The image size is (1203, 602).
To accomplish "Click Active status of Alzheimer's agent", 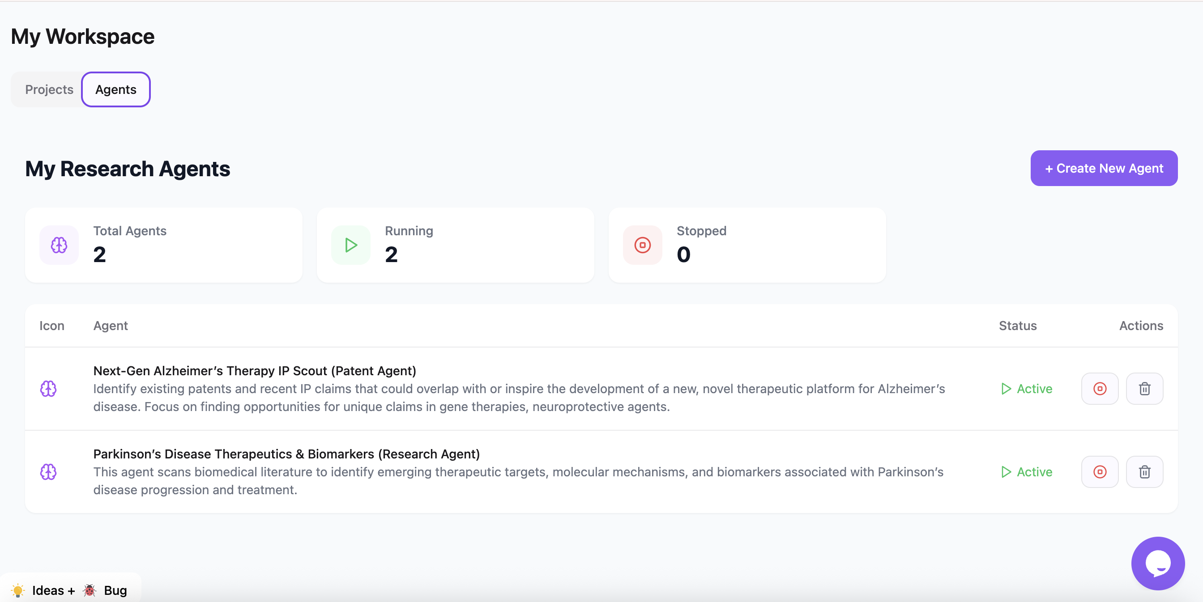I will pyautogui.click(x=1027, y=389).
